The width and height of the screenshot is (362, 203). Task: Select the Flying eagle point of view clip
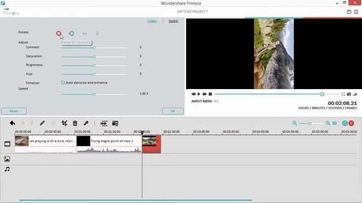coord(109,144)
